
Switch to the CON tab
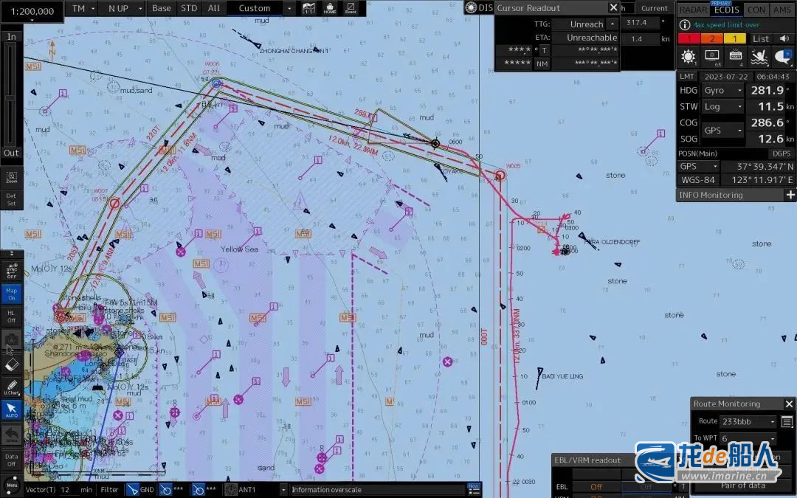pyautogui.click(x=756, y=10)
